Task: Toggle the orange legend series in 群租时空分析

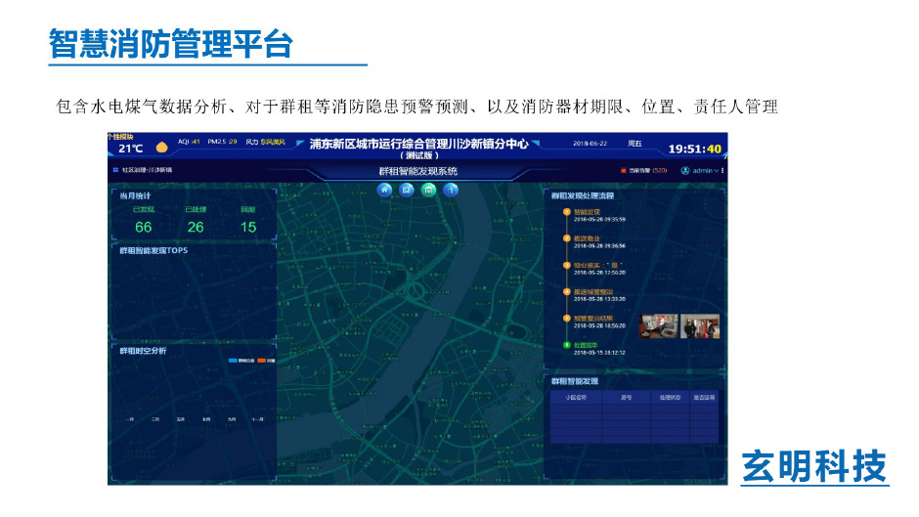Action: [261, 361]
